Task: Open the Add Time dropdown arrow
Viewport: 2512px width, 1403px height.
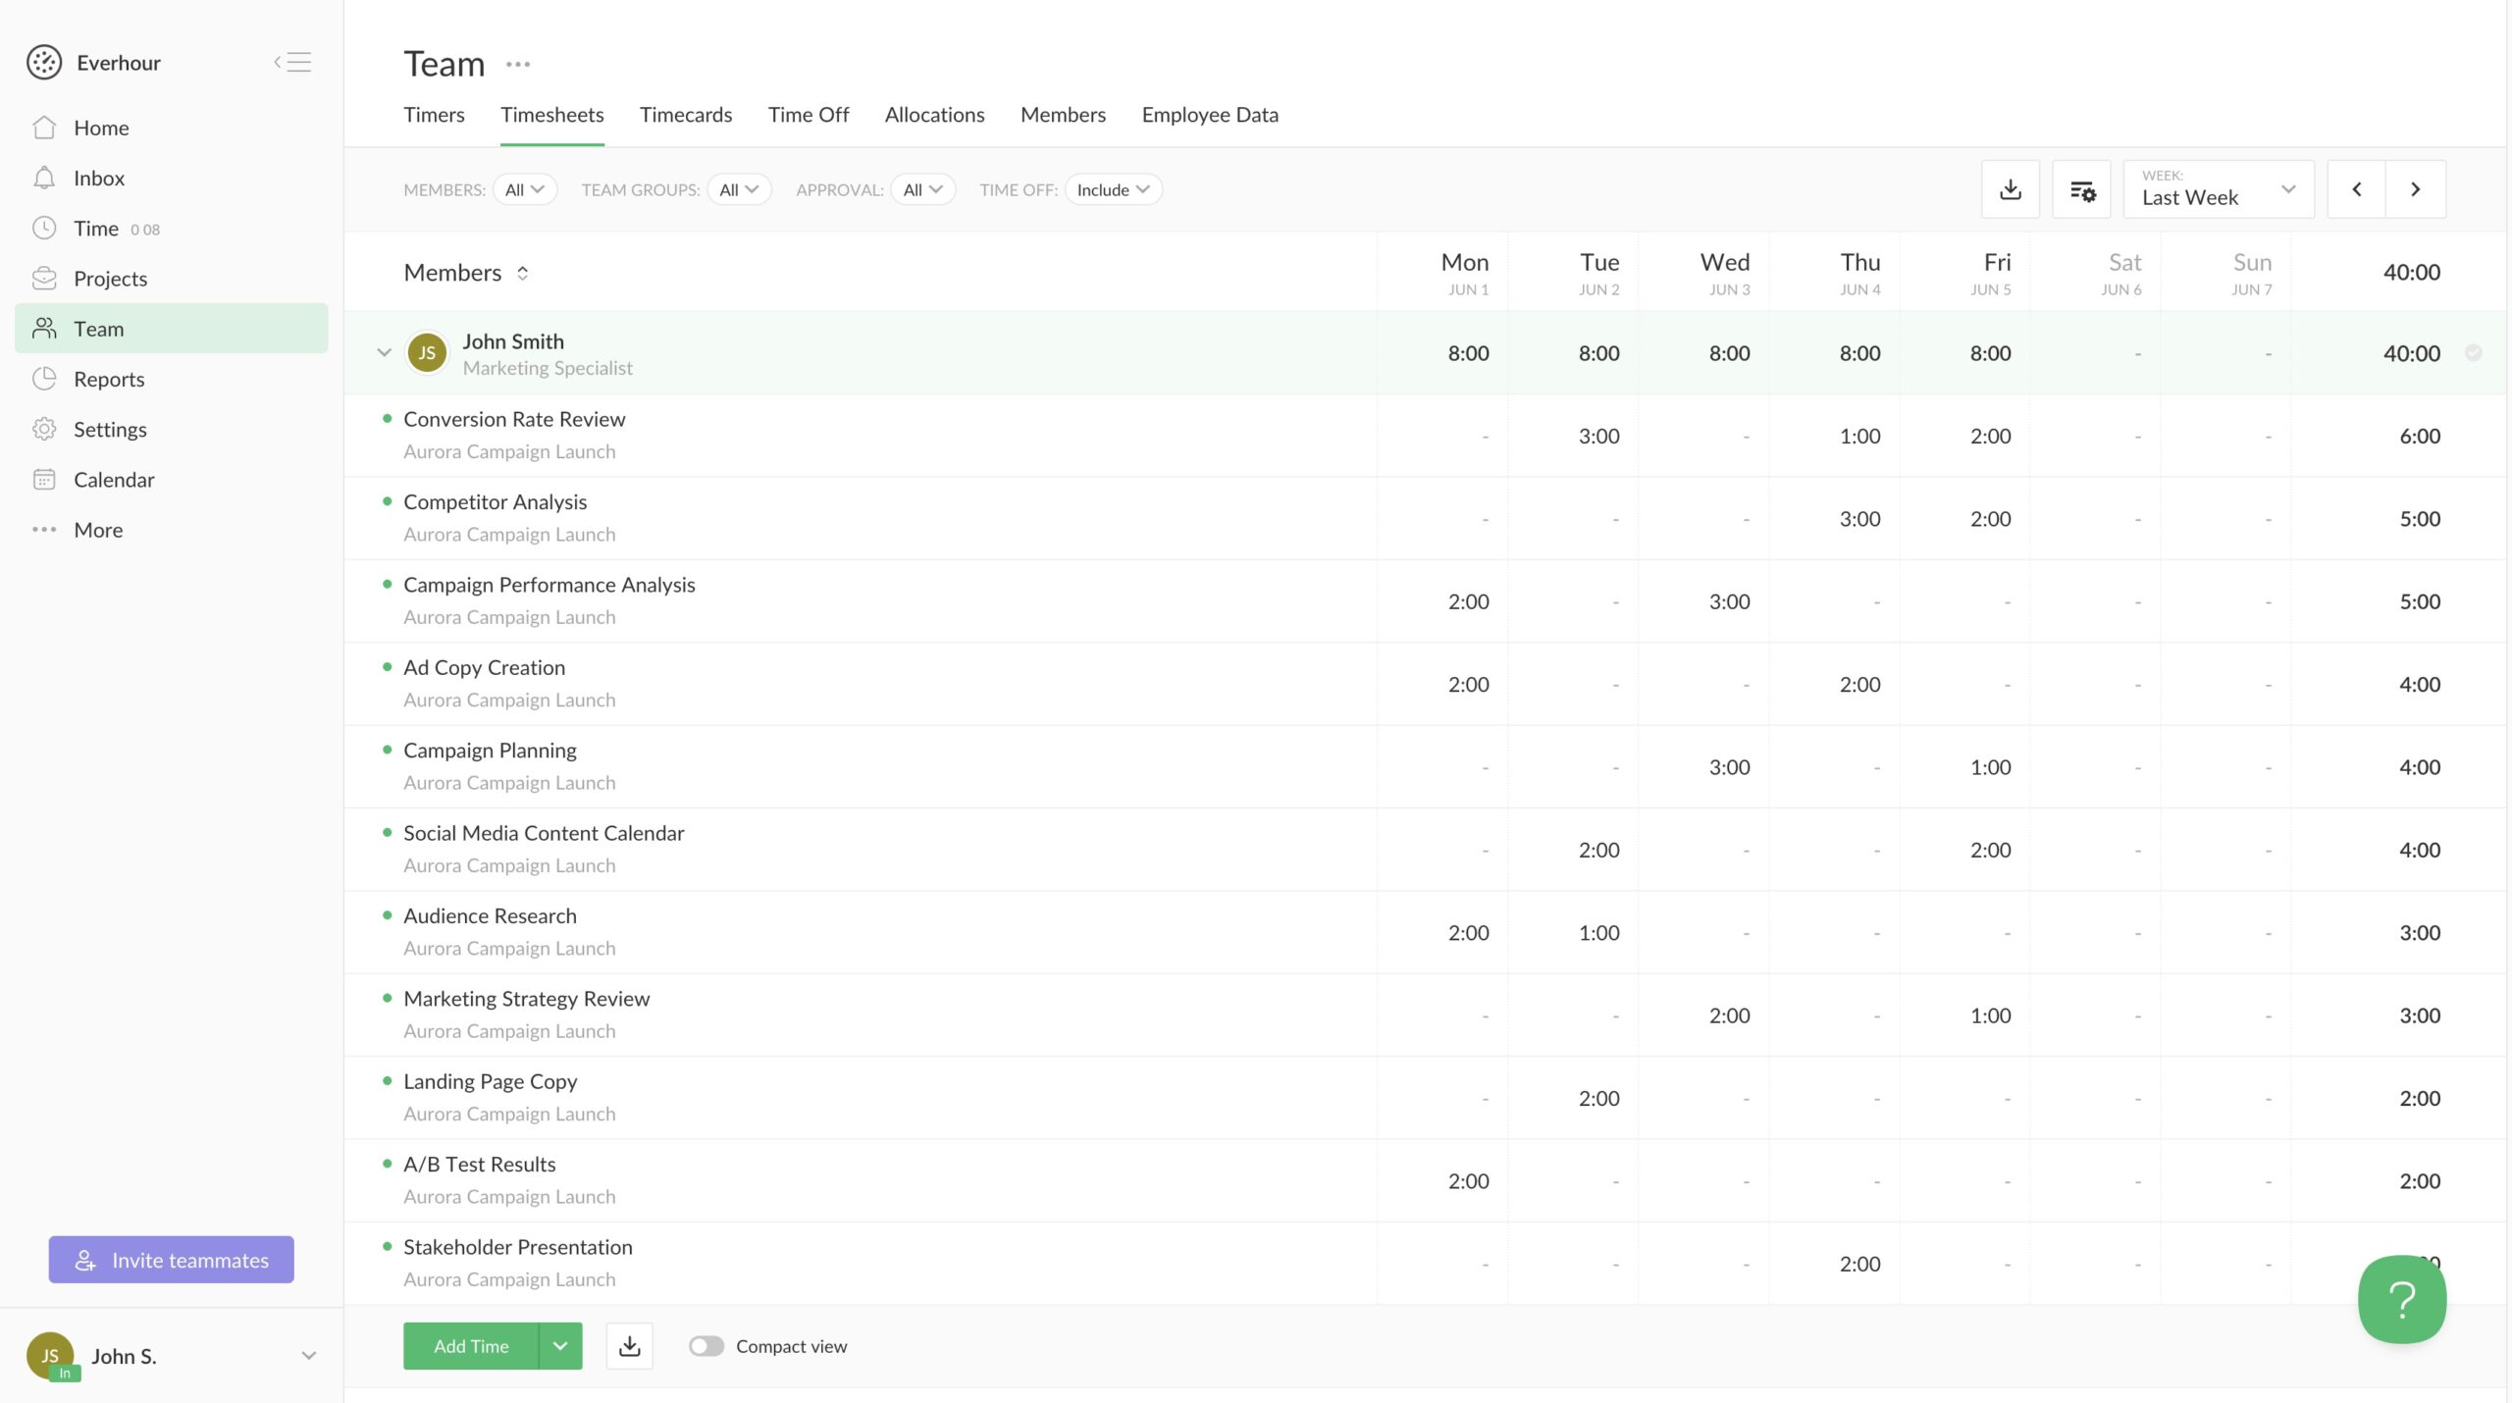Action: tap(560, 1346)
